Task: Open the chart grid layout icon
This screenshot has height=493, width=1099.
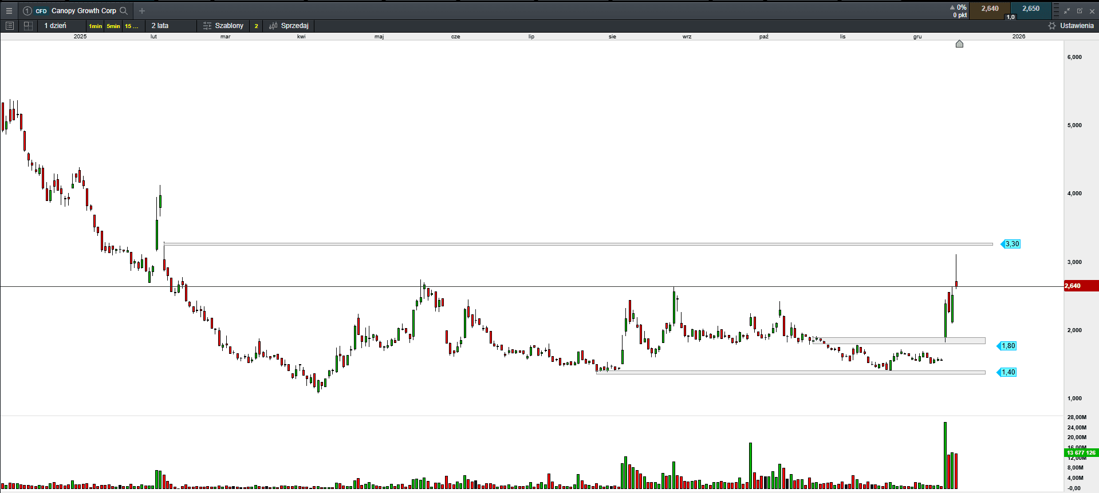Action: pyautogui.click(x=28, y=26)
